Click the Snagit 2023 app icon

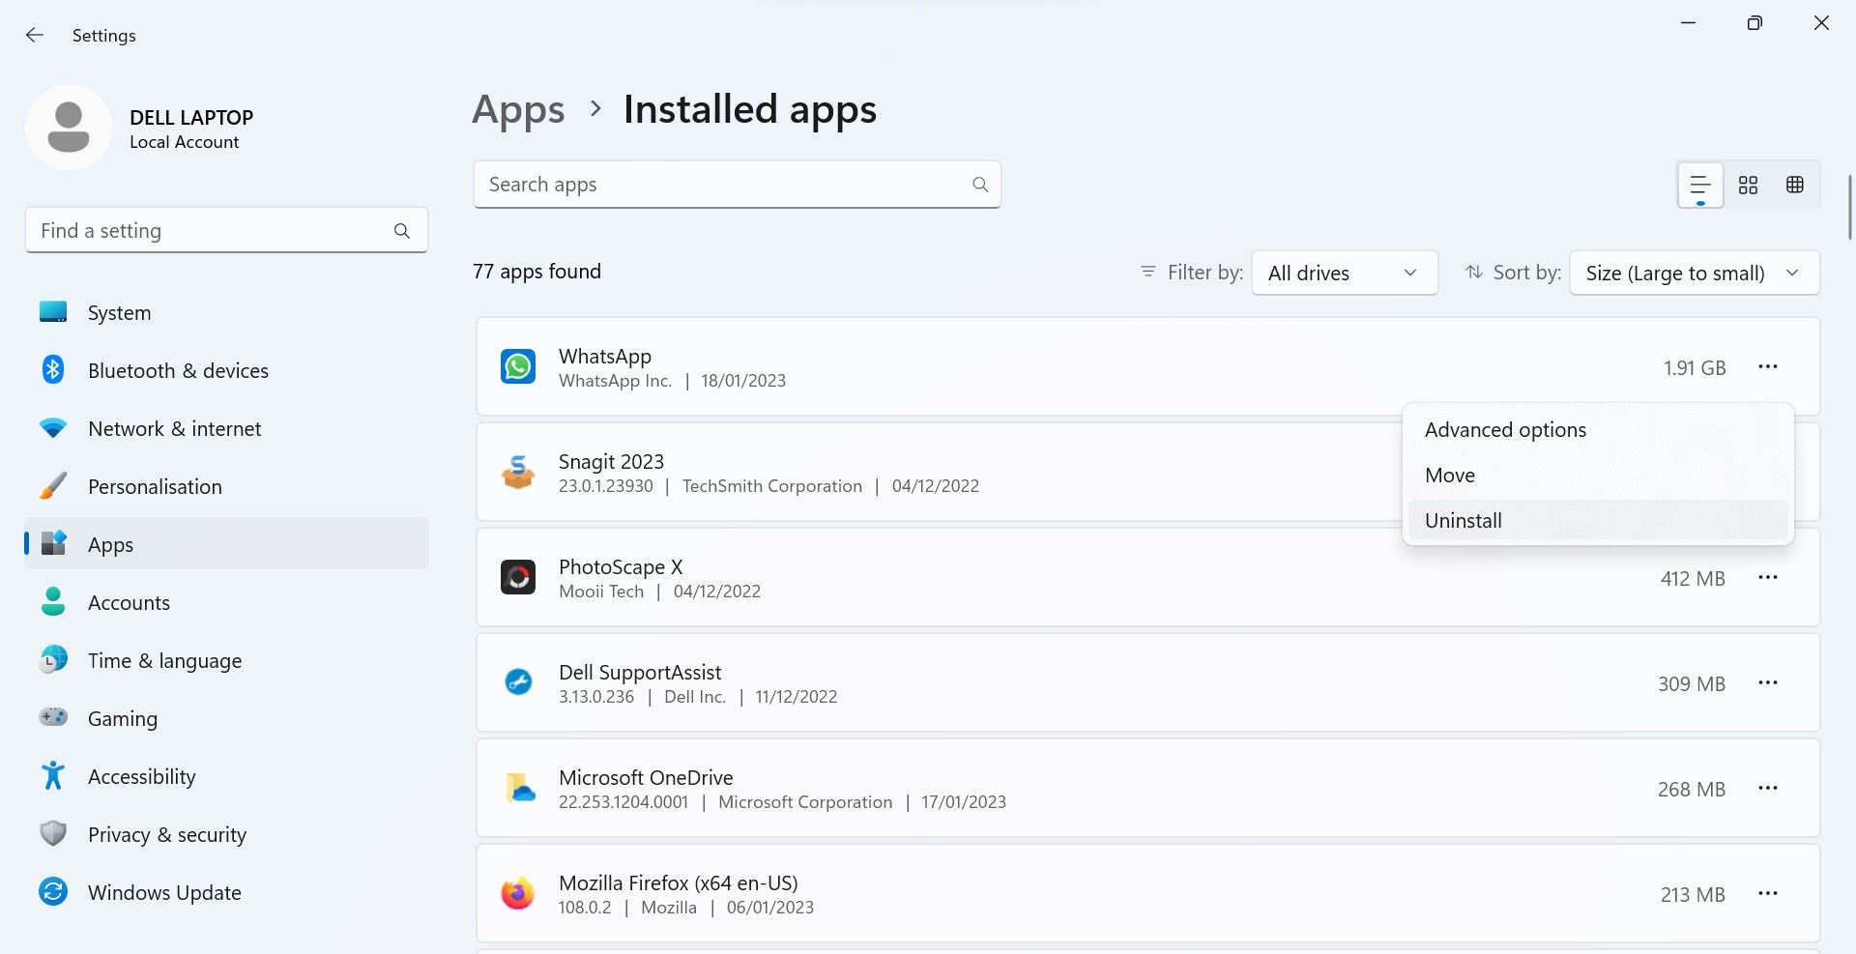pyautogui.click(x=518, y=473)
